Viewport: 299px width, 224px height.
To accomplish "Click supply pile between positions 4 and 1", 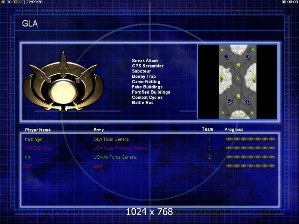I will (238, 96).
